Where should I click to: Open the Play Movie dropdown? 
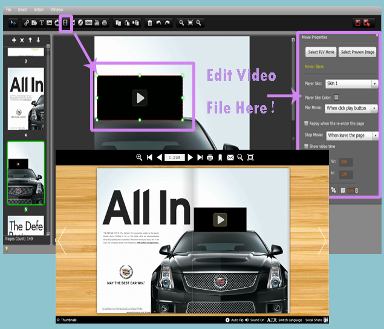[351, 108]
